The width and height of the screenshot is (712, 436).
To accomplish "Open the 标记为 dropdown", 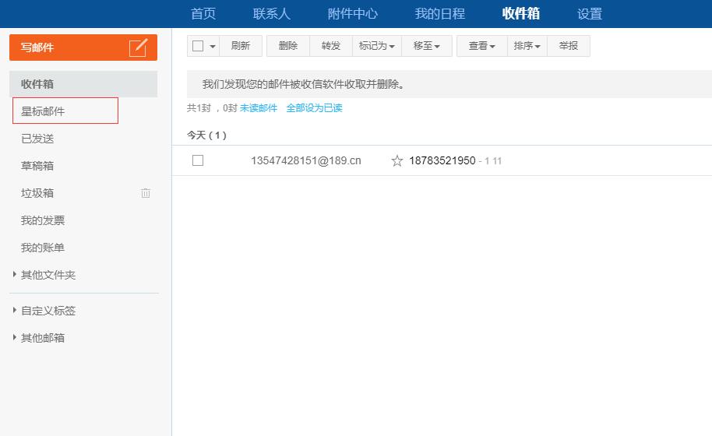I will (376, 46).
